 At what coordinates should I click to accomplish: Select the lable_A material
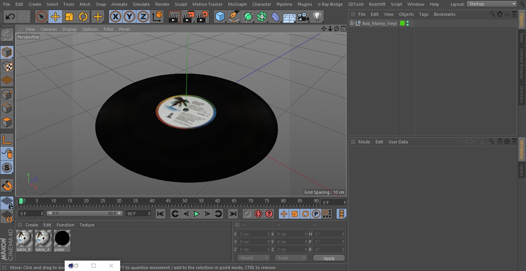[43, 241]
